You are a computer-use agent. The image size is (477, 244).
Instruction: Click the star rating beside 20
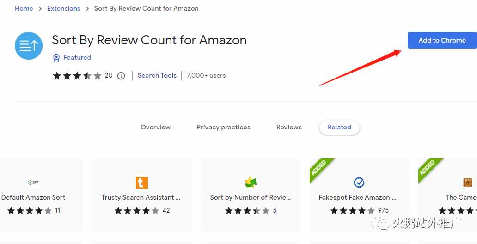click(77, 76)
